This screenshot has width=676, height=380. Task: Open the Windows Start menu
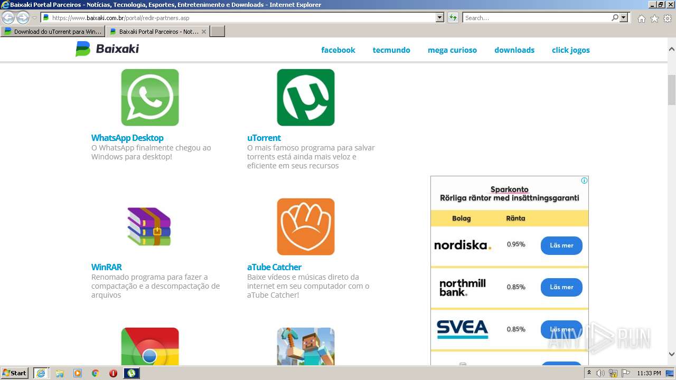(15, 373)
